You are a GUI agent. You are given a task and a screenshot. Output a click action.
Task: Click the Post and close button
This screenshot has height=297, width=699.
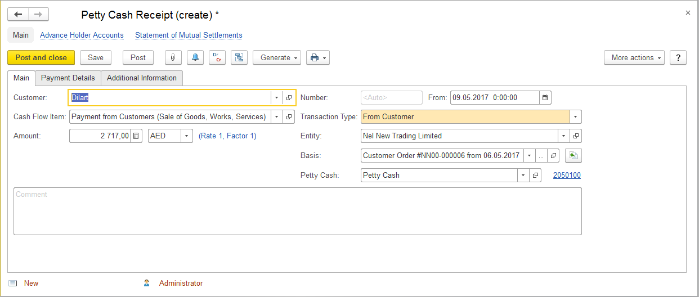[41, 57]
